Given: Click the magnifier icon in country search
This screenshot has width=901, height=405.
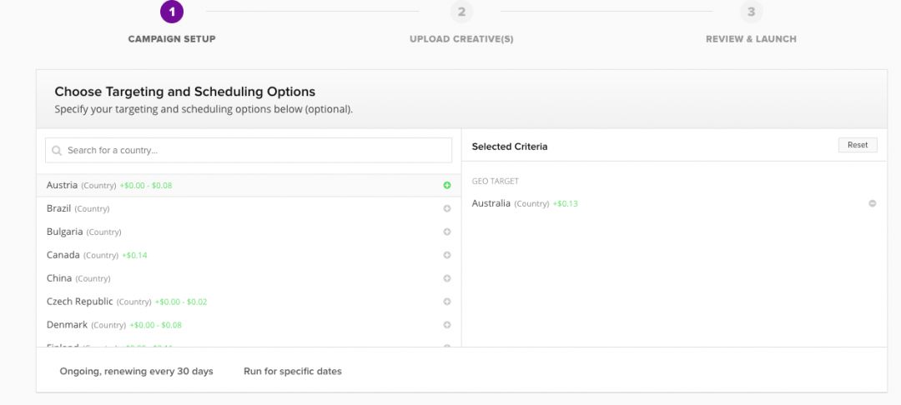Looking at the screenshot, I should [57, 151].
